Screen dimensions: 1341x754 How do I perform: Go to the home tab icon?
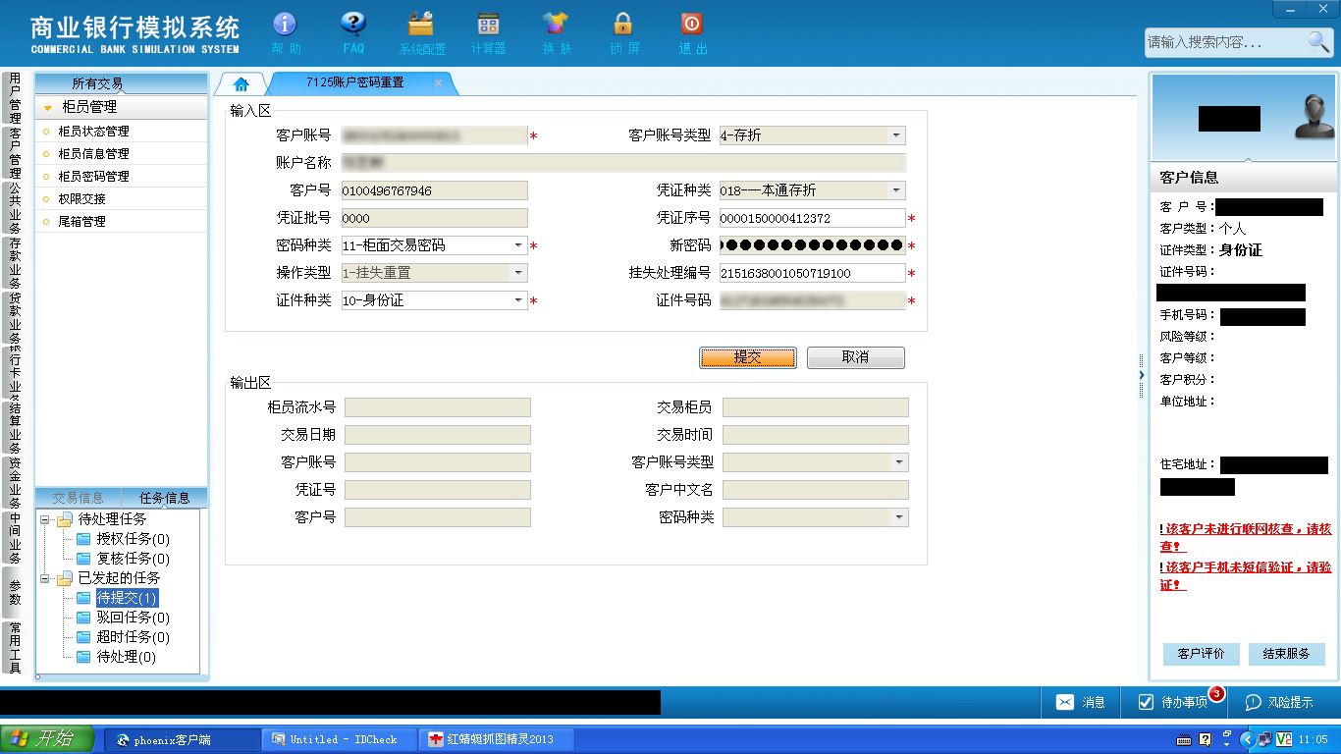[241, 84]
